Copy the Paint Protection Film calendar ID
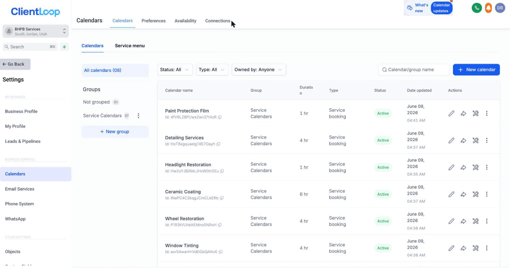The width and height of the screenshot is (510, 268). tap(220, 117)
